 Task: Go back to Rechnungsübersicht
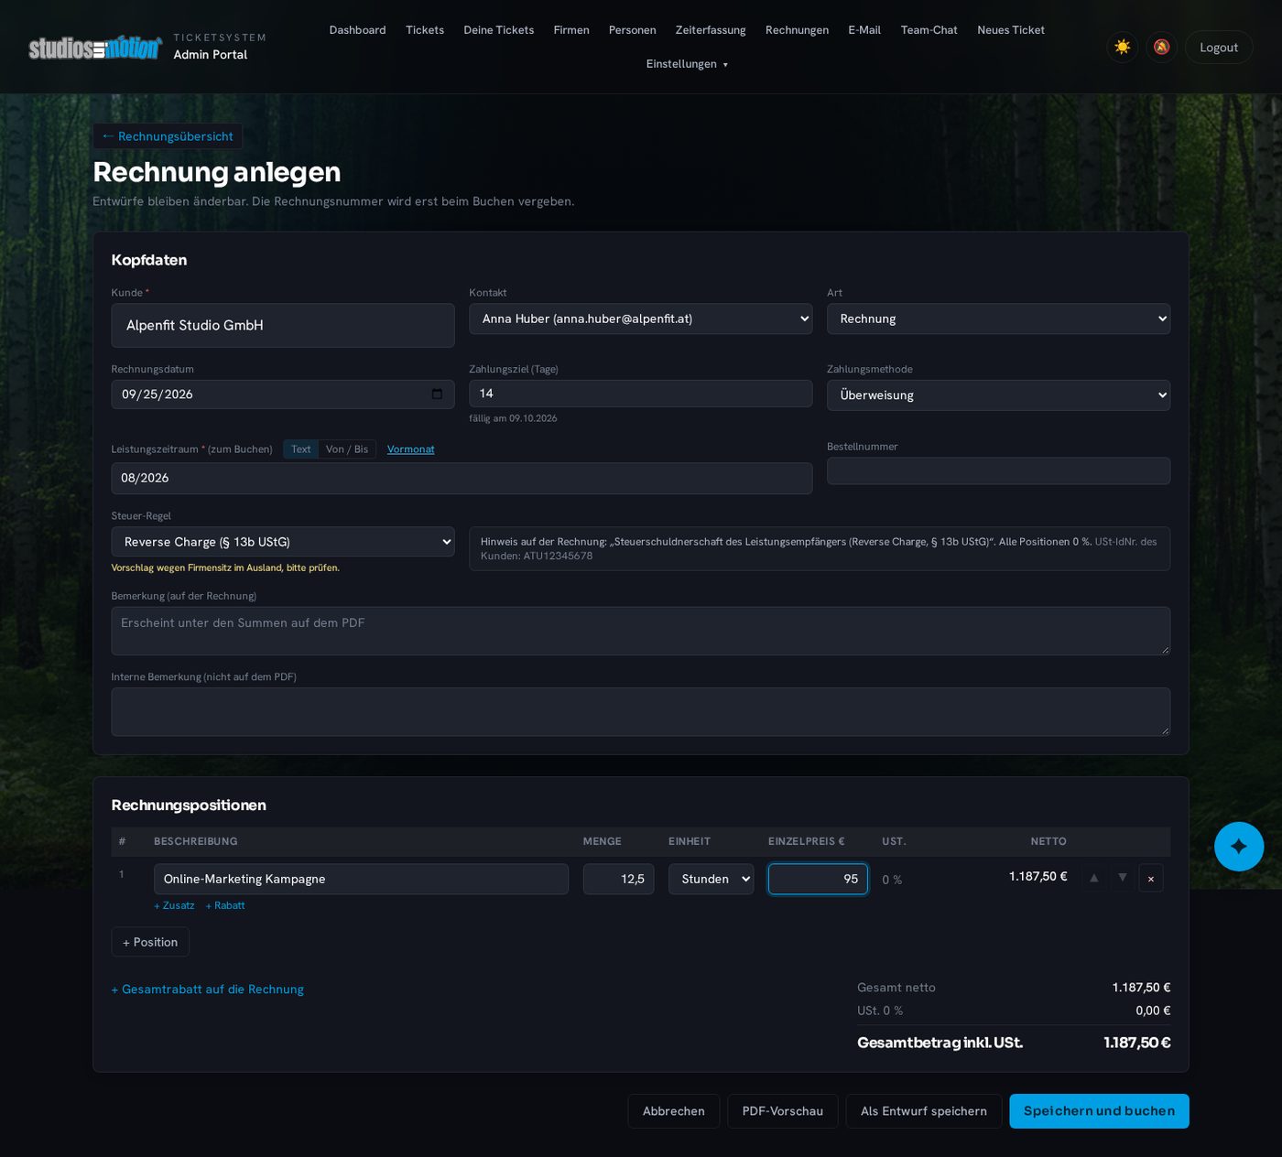tap(168, 136)
